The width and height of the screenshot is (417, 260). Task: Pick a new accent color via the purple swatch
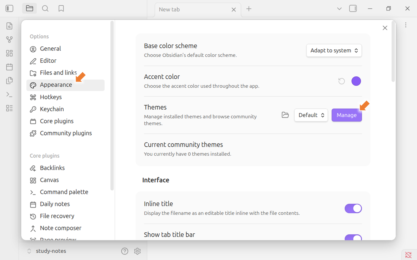click(356, 81)
